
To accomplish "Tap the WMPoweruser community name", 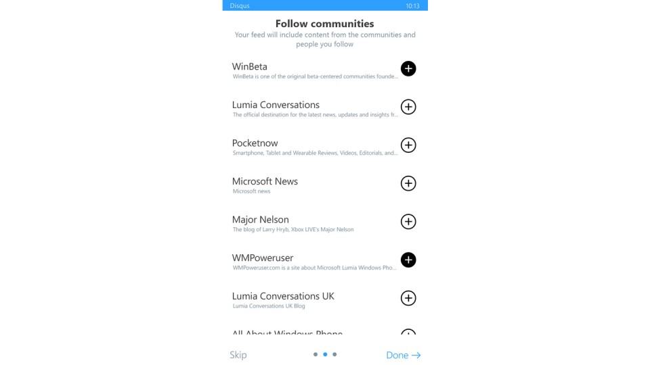I will click(263, 258).
